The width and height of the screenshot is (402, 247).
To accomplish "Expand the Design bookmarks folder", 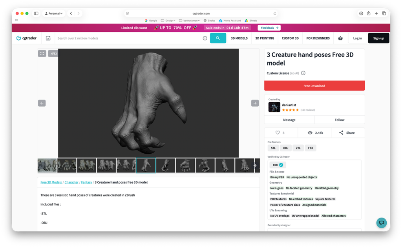I will (x=168, y=20).
